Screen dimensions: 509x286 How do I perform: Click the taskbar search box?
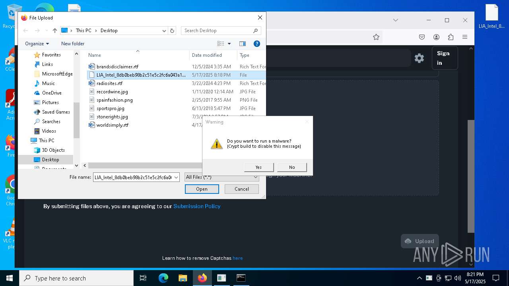(x=76, y=278)
